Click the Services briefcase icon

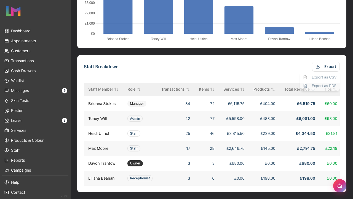pos(7,130)
